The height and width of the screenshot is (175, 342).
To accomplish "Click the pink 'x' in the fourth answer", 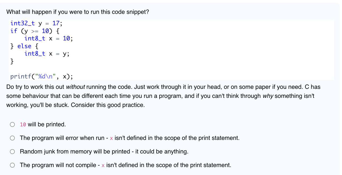I will point(102,165).
